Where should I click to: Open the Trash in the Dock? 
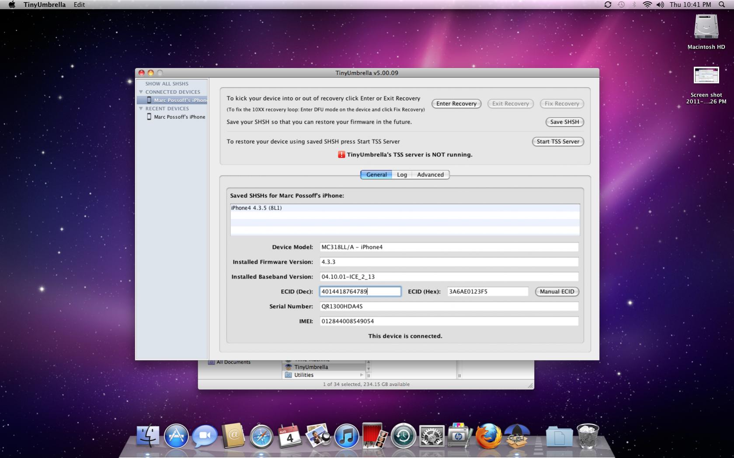pos(588,436)
